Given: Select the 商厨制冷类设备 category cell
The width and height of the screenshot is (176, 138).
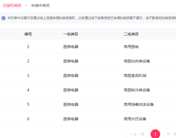Looking at the screenshot, I should coord(137,90).
